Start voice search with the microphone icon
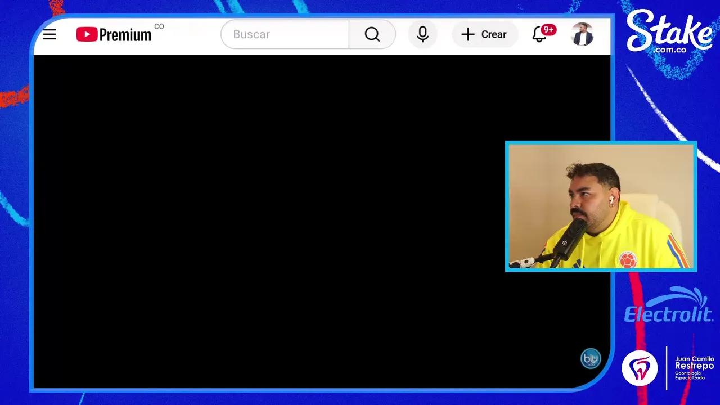The width and height of the screenshot is (720, 405). click(x=422, y=34)
